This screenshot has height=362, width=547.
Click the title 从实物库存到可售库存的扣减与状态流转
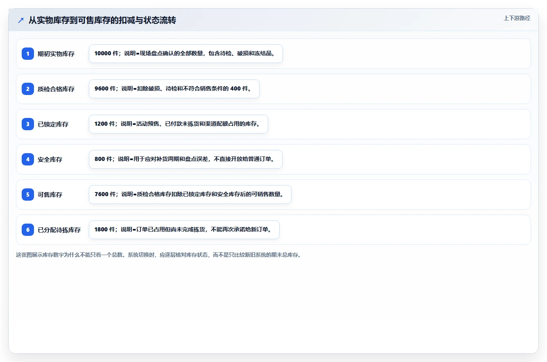tap(102, 20)
